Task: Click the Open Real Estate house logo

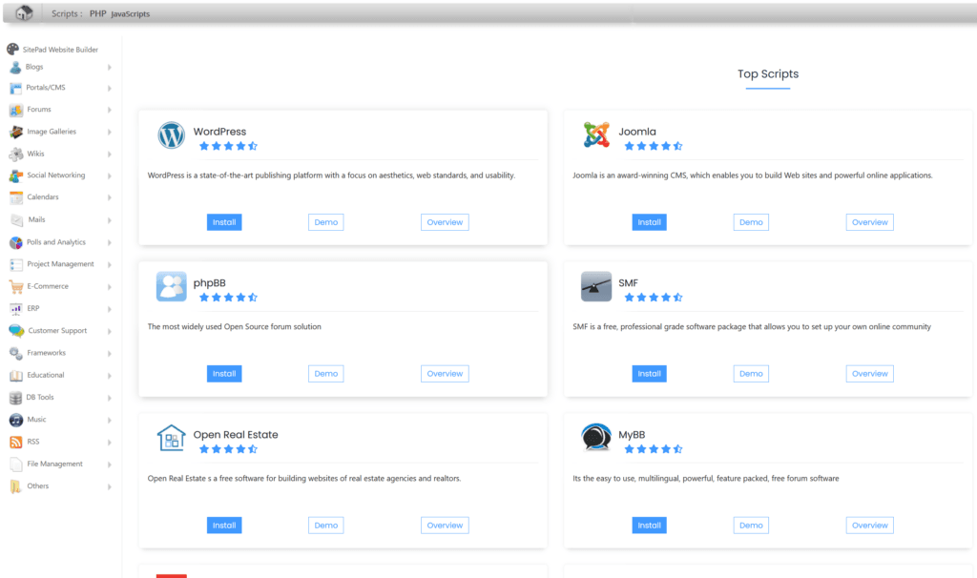Action: click(x=172, y=438)
